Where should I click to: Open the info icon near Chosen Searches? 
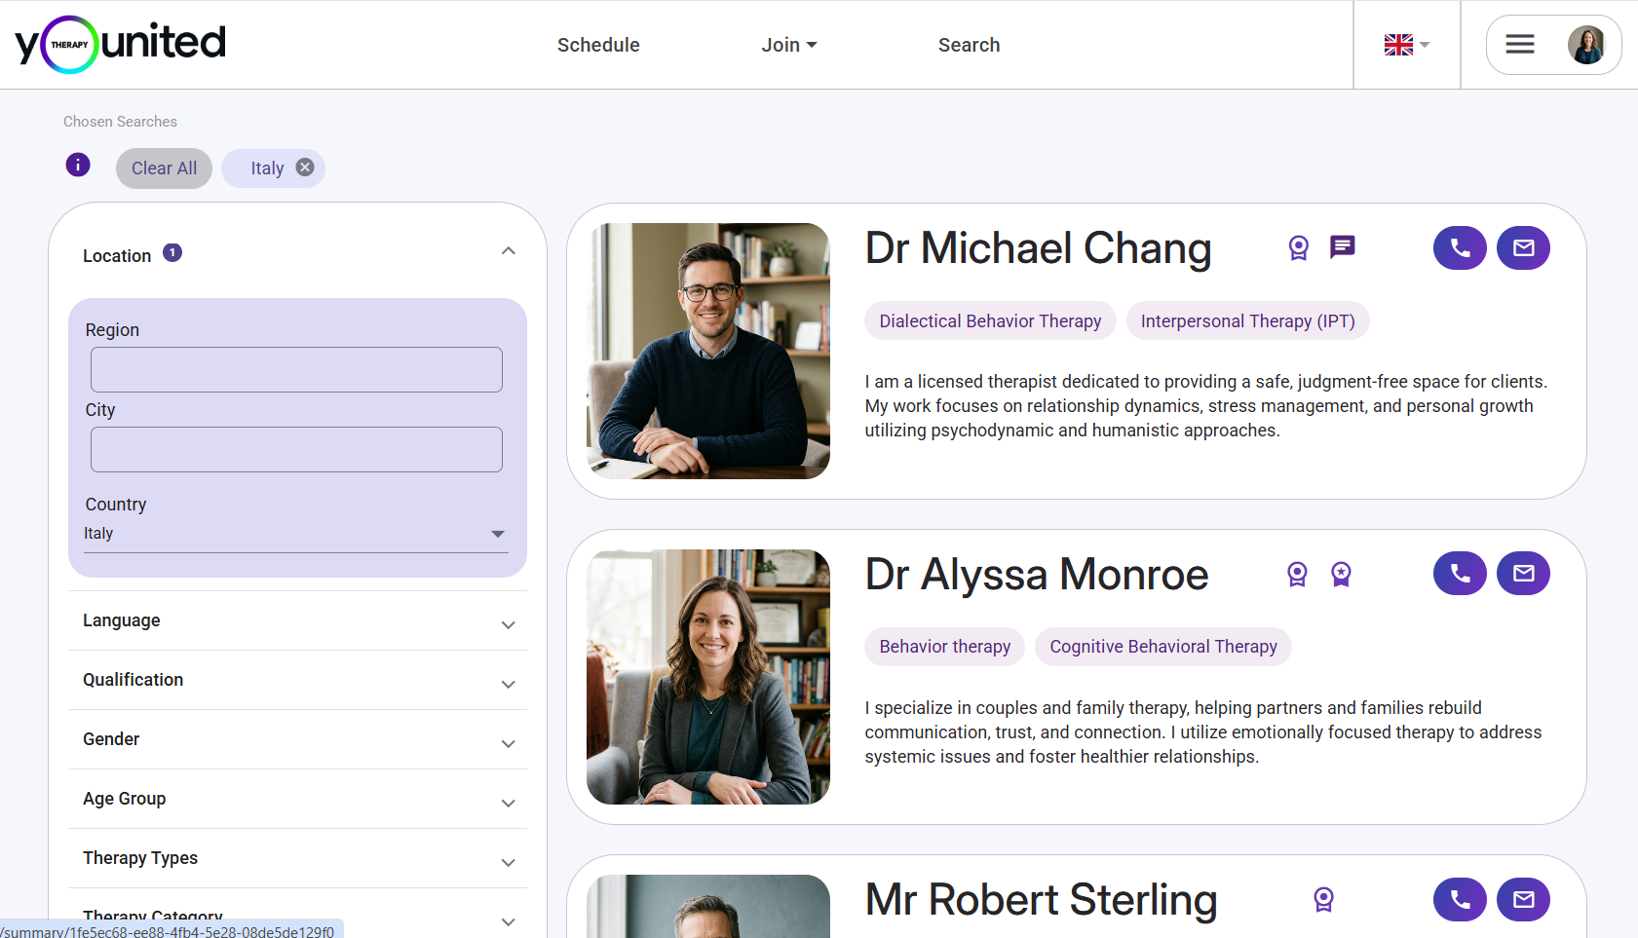(x=78, y=165)
